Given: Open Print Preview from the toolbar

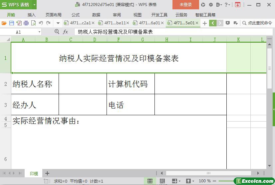Looking at the screenshot, I should [33, 23].
